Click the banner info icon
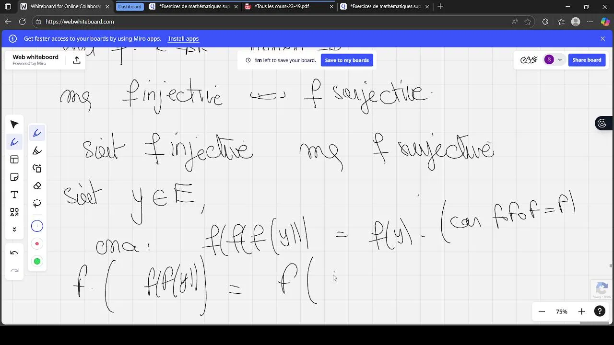Image resolution: width=614 pixels, height=345 pixels. point(13,39)
